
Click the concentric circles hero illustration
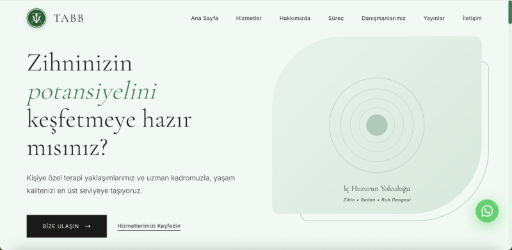click(377, 125)
